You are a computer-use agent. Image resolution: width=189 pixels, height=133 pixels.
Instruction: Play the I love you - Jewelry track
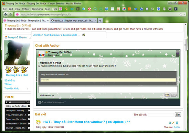(x=29, y=111)
